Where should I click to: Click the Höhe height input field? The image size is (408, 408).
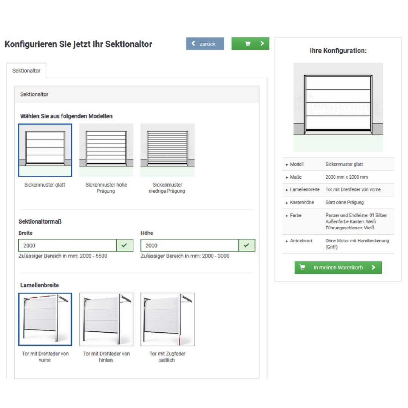[190, 246]
